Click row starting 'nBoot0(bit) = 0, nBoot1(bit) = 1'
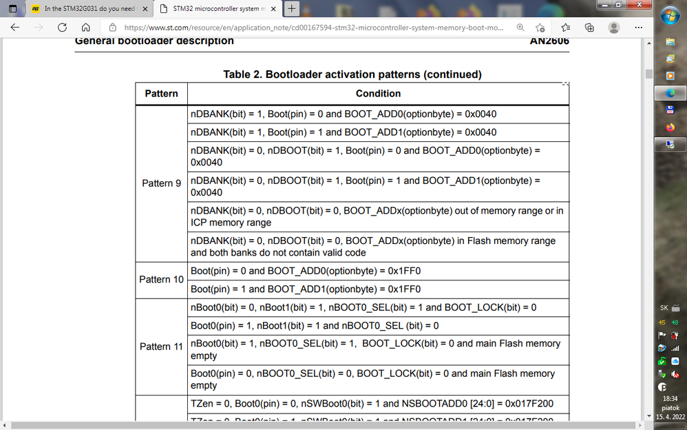 [378, 307]
